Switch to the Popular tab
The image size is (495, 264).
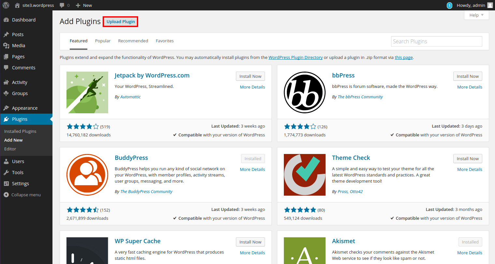pyautogui.click(x=103, y=41)
